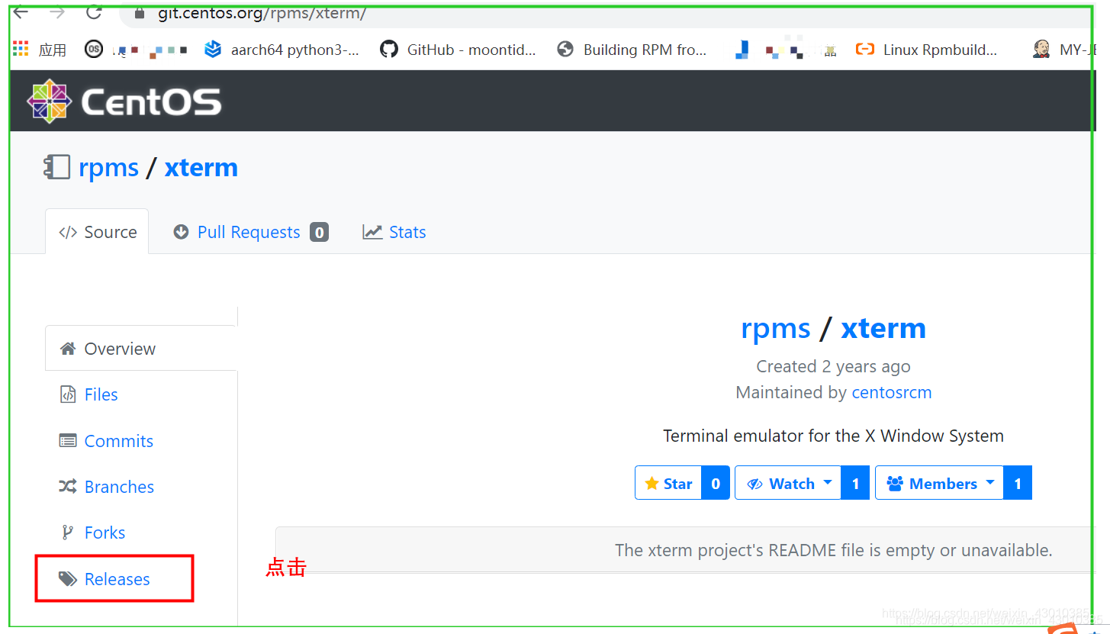Click the Branches shuffle icon
This screenshot has height=634, width=1110.
68,487
